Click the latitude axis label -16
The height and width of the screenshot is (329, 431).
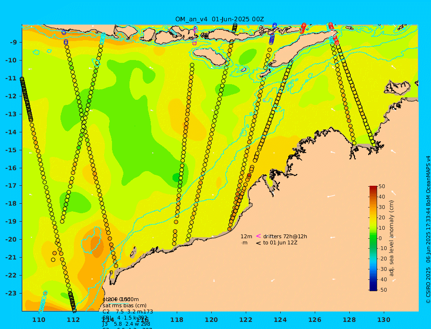click(x=11, y=168)
